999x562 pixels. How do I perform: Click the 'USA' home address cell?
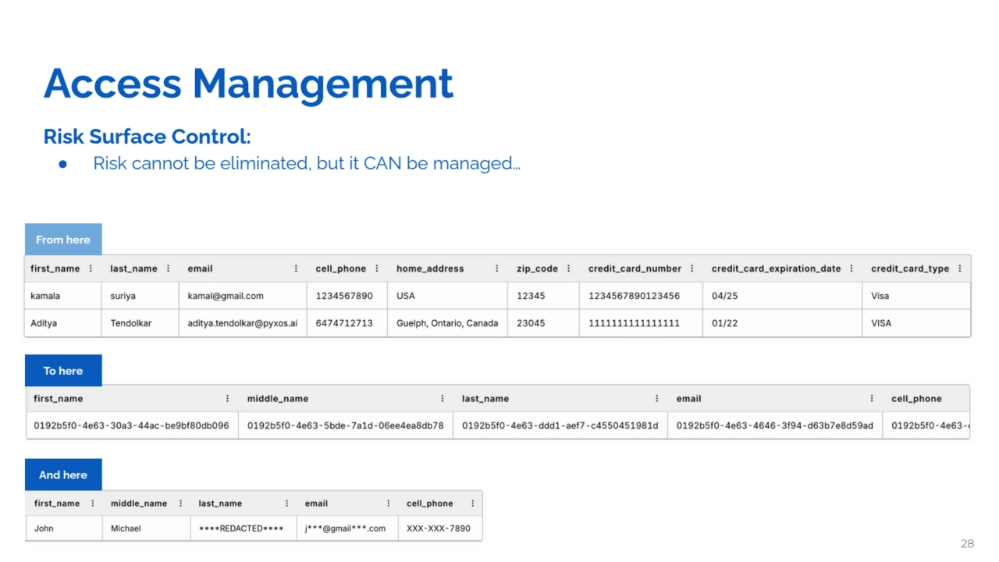[x=447, y=296]
